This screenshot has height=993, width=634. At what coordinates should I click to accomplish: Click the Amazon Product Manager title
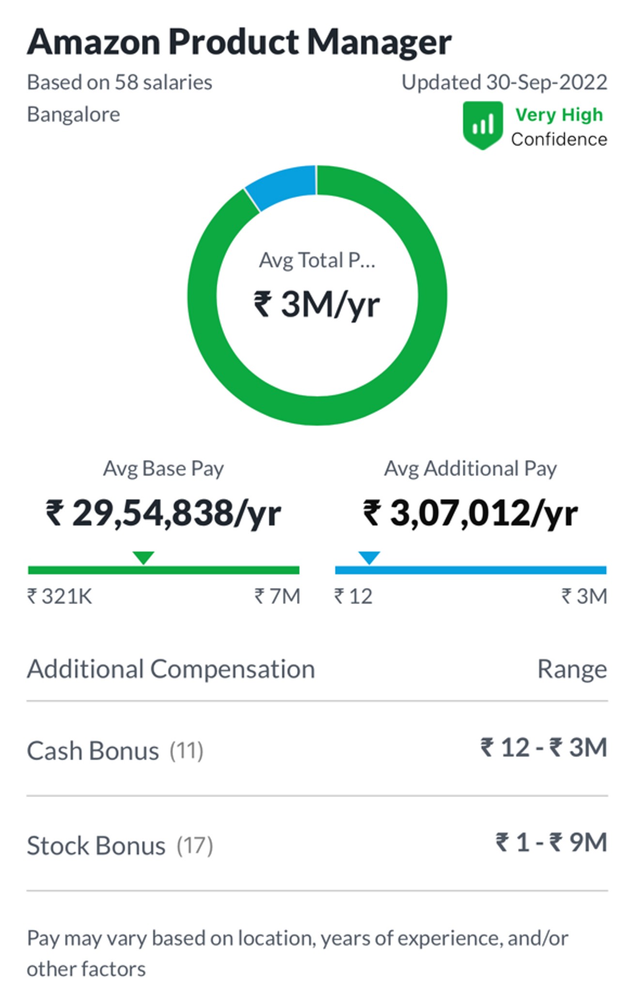(x=239, y=42)
